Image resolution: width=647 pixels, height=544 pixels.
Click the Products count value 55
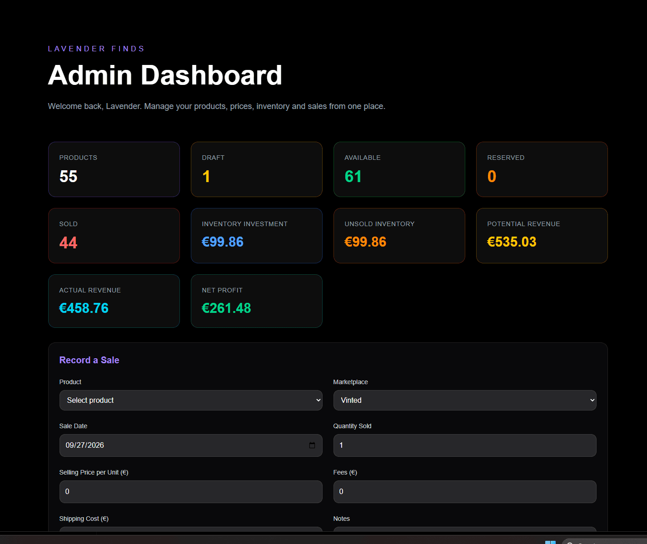[69, 177]
